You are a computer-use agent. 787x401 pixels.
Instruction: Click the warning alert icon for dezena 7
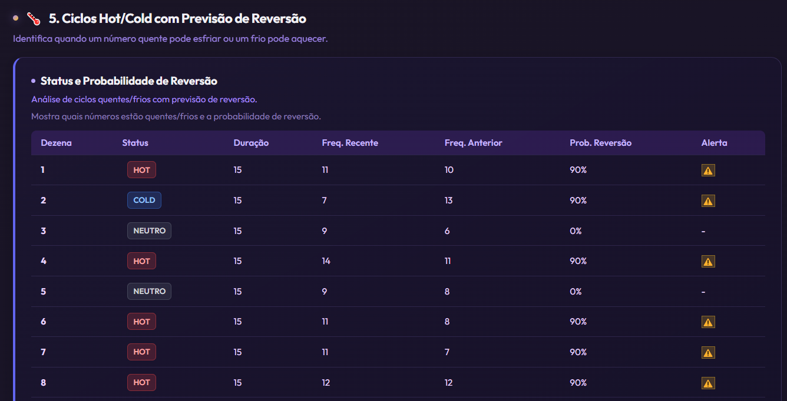click(707, 352)
